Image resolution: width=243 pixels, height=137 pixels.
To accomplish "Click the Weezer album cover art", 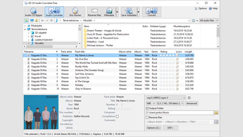I will click(x=41, y=112).
